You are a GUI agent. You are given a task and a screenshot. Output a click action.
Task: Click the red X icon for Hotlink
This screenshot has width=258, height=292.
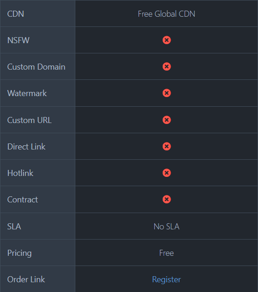(x=167, y=173)
